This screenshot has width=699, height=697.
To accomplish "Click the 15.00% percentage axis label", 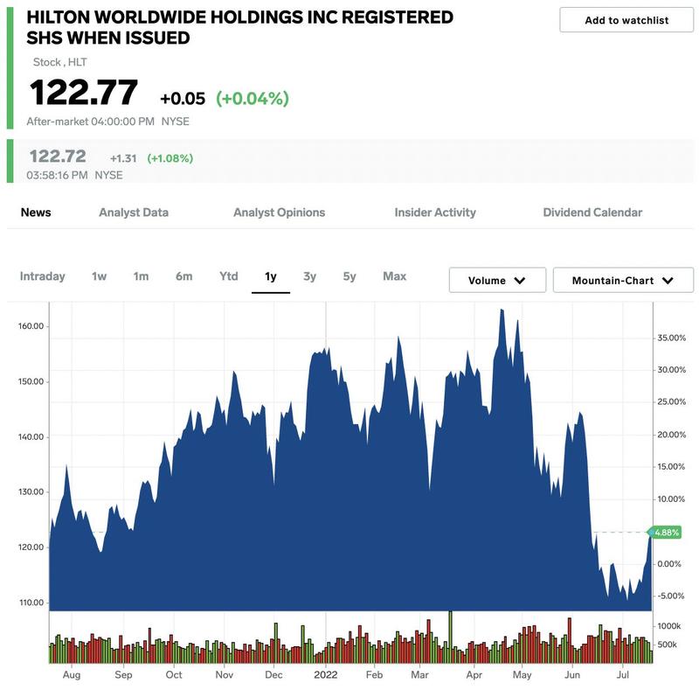I will pyautogui.click(x=671, y=467).
